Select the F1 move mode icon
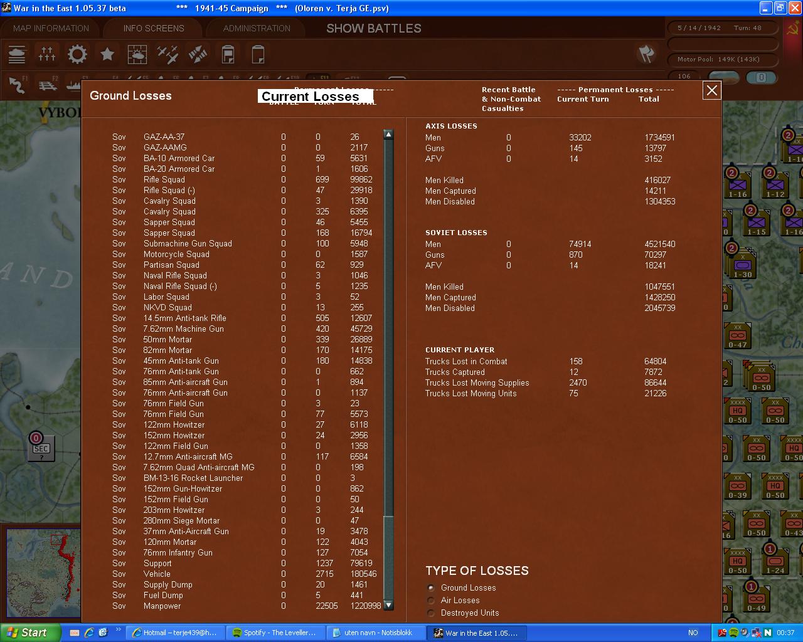This screenshot has height=642, width=803. pos(18,84)
